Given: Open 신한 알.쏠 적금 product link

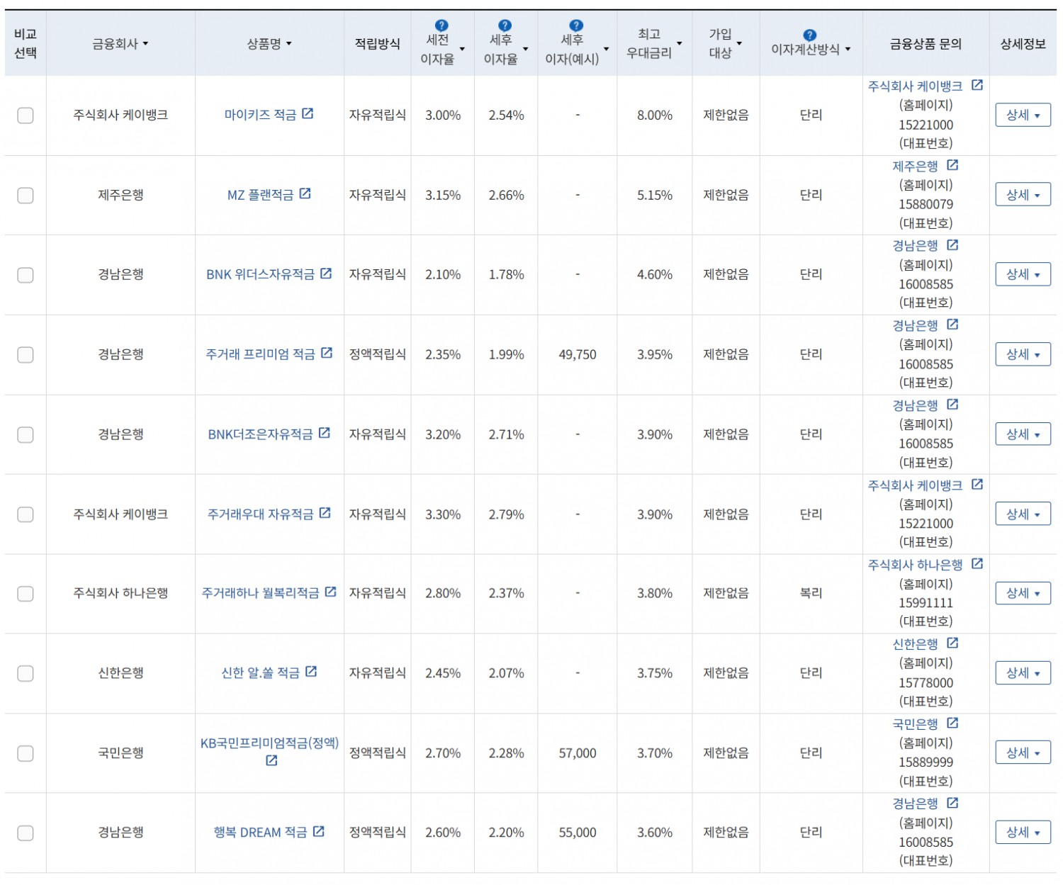Looking at the screenshot, I should 260,673.
